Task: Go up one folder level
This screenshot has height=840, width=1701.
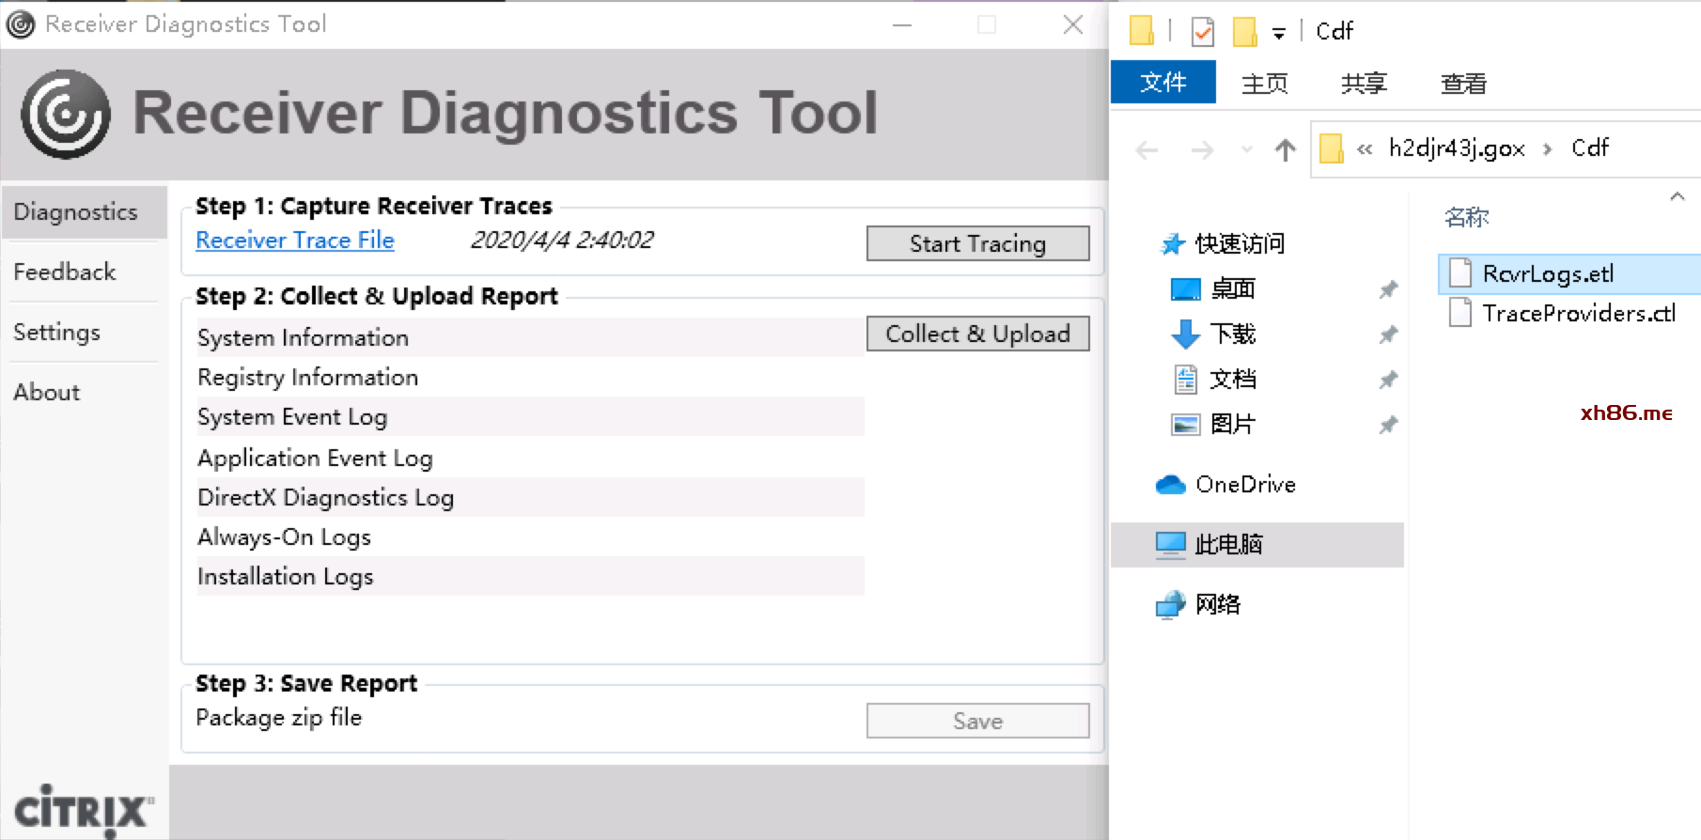Action: (x=1286, y=149)
